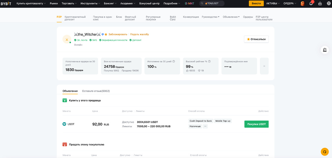Click the search magnifier icon

pos(202,4)
